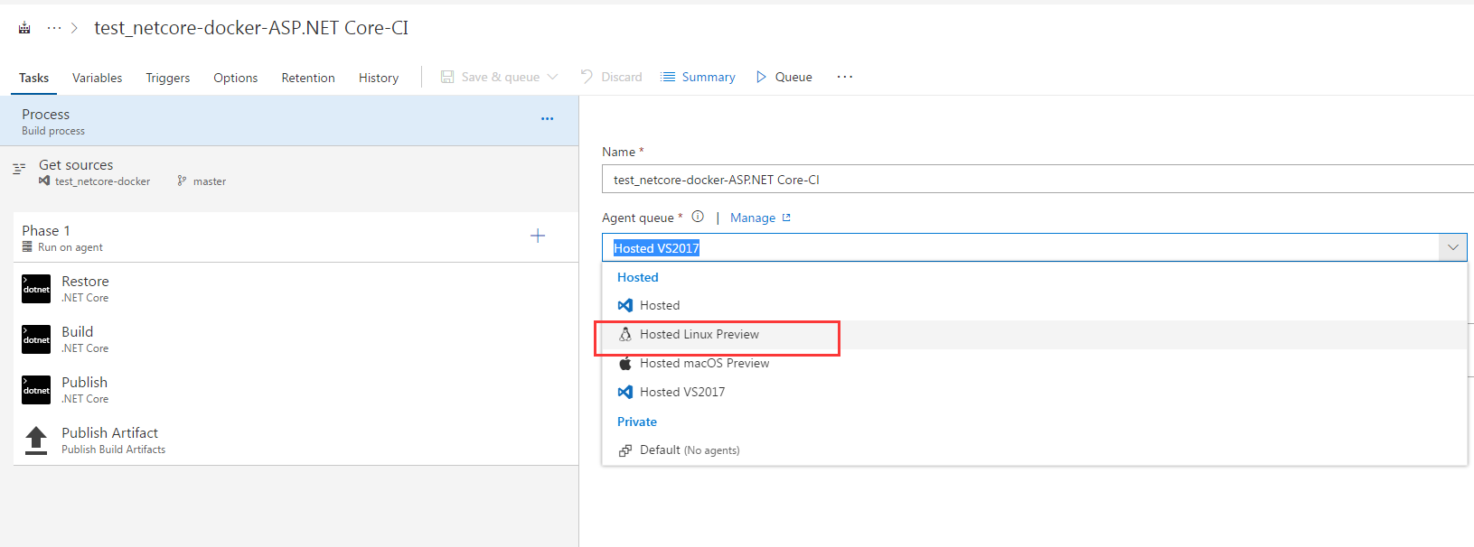
Task: Click the Discard button
Action: 612,77
